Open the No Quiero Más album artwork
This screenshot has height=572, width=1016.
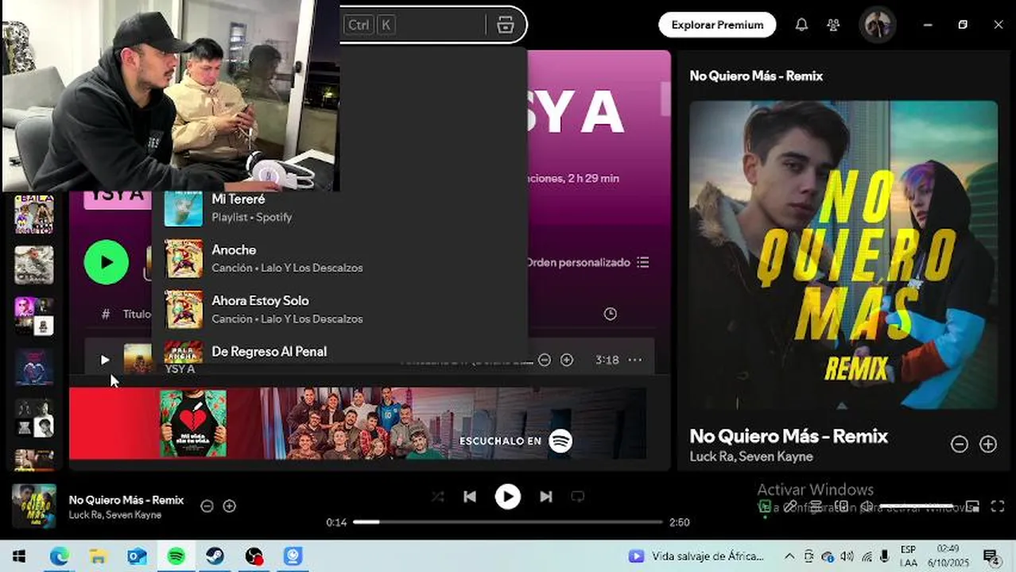[x=843, y=254]
